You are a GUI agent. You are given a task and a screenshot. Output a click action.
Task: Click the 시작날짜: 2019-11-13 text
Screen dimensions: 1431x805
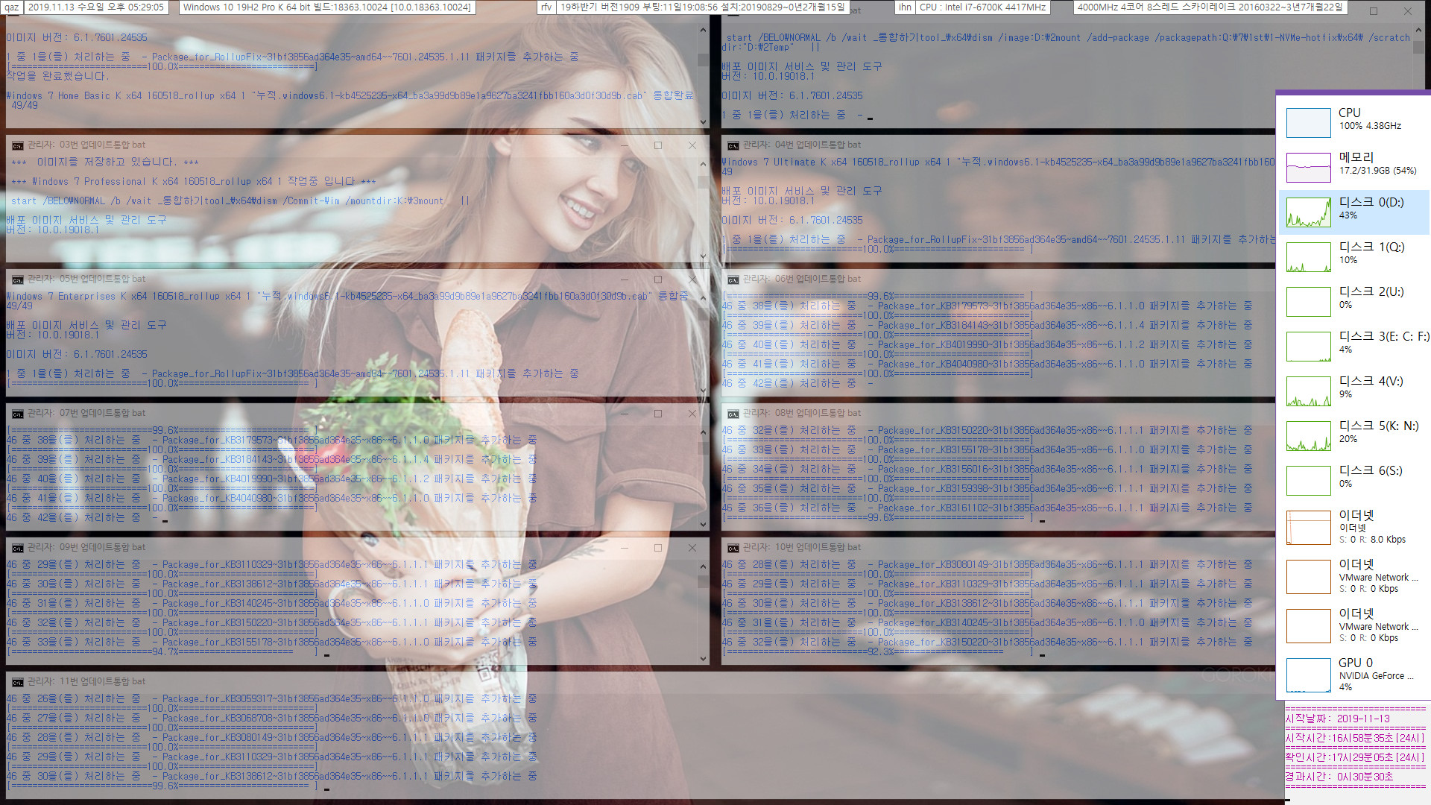(1338, 719)
